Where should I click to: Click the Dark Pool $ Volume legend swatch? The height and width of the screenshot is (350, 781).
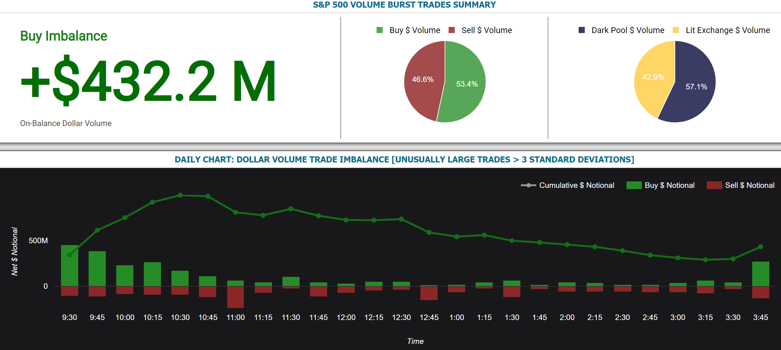coord(581,30)
